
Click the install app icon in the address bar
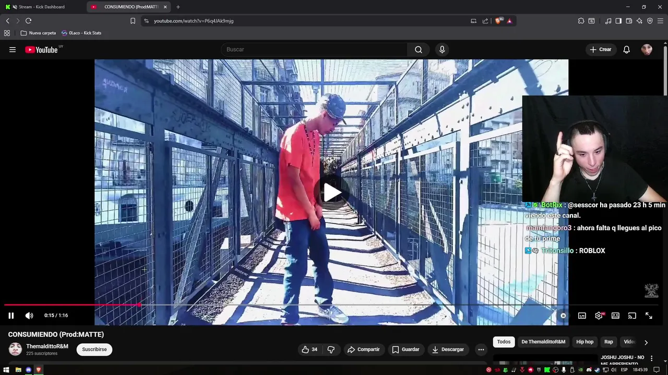pyautogui.click(x=473, y=21)
